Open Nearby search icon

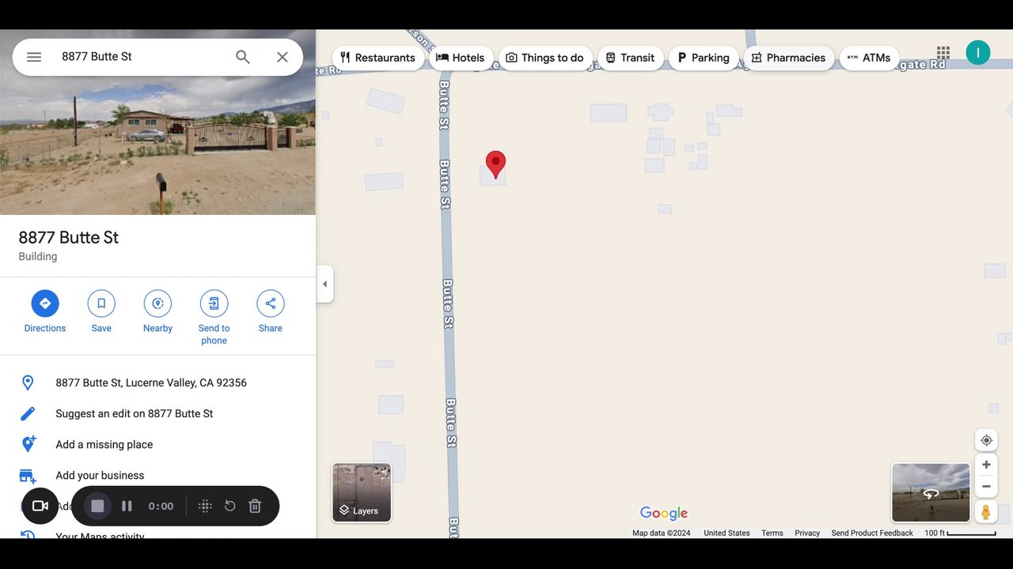coord(157,303)
